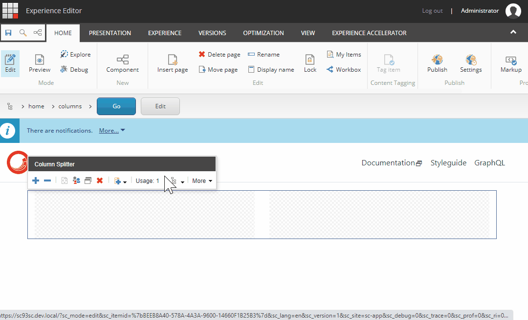The width and height of the screenshot is (528, 320).
Task: Click the Administrator user name
Action: pyautogui.click(x=480, y=11)
